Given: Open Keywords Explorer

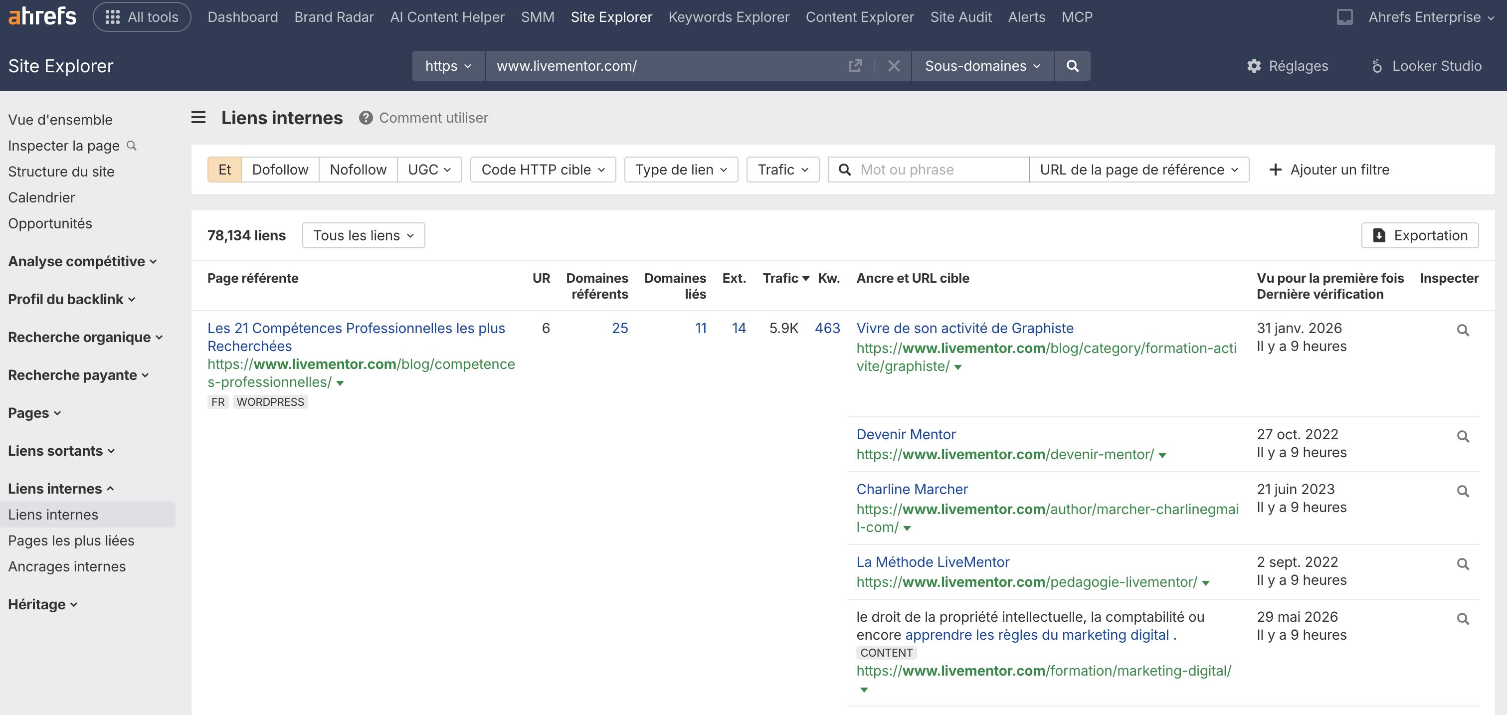Looking at the screenshot, I should pyautogui.click(x=729, y=17).
